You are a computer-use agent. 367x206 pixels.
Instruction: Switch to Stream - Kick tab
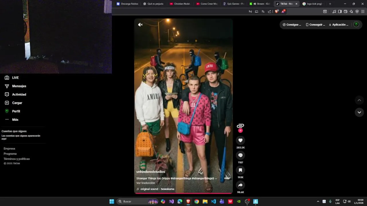tap(260, 4)
